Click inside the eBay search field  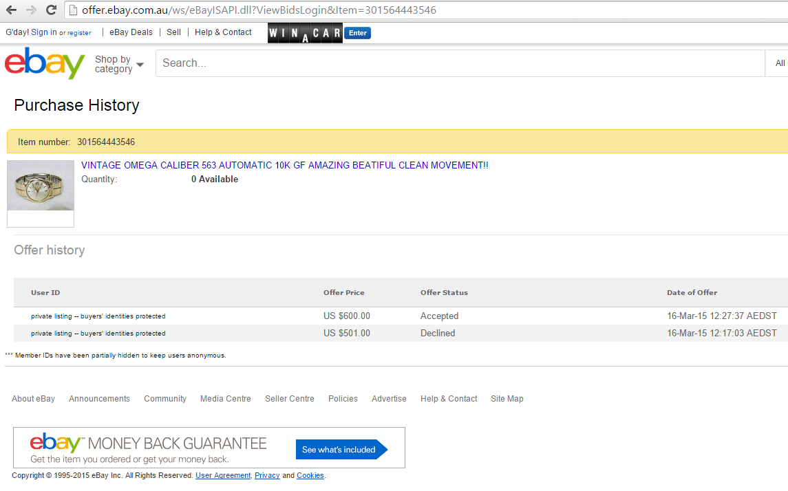click(x=454, y=63)
